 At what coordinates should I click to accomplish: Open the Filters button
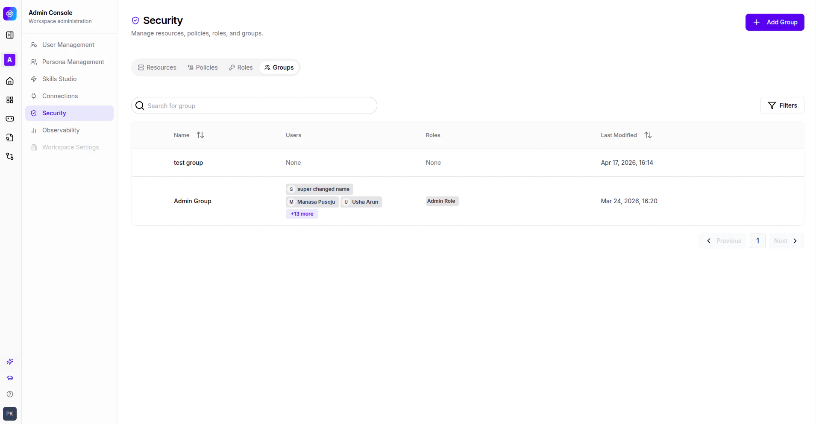coord(782,105)
